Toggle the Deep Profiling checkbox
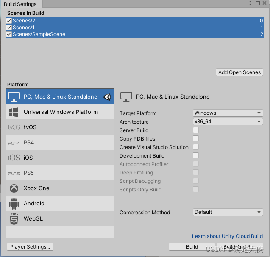Image resolution: width=270 pixels, height=257 pixels. click(x=196, y=172)
